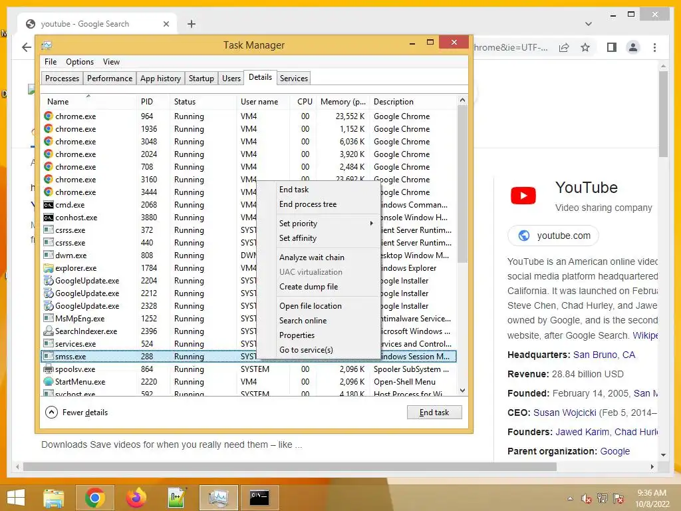Toggle the Chrome side panel icon
This screenshot has height=511, width=681.
click(612, 47)
